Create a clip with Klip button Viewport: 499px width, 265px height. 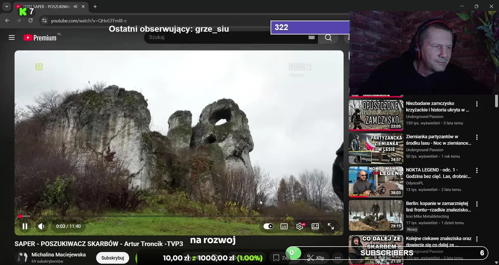click(316, 258)
